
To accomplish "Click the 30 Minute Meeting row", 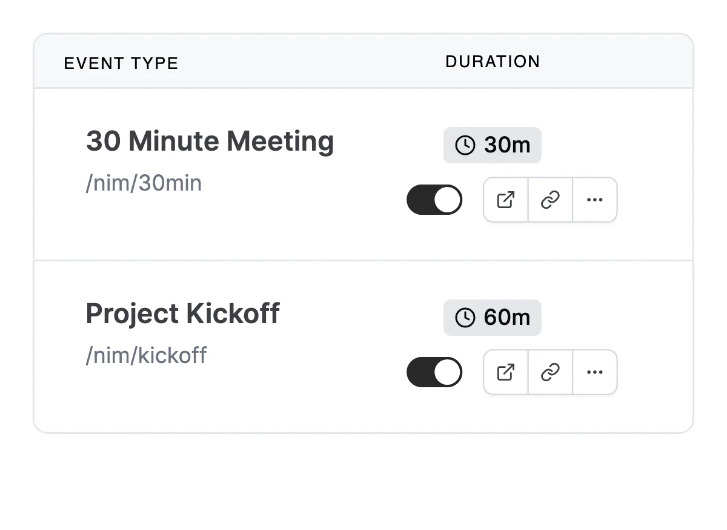I will (x=363, y=174).
